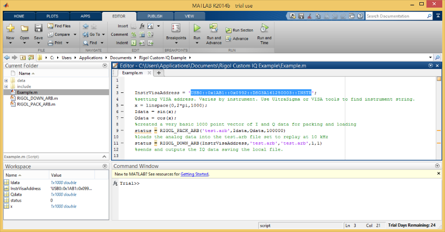Click the Run Section button
445x232 pixels.
pyautogui.click(x=239, y=30)
